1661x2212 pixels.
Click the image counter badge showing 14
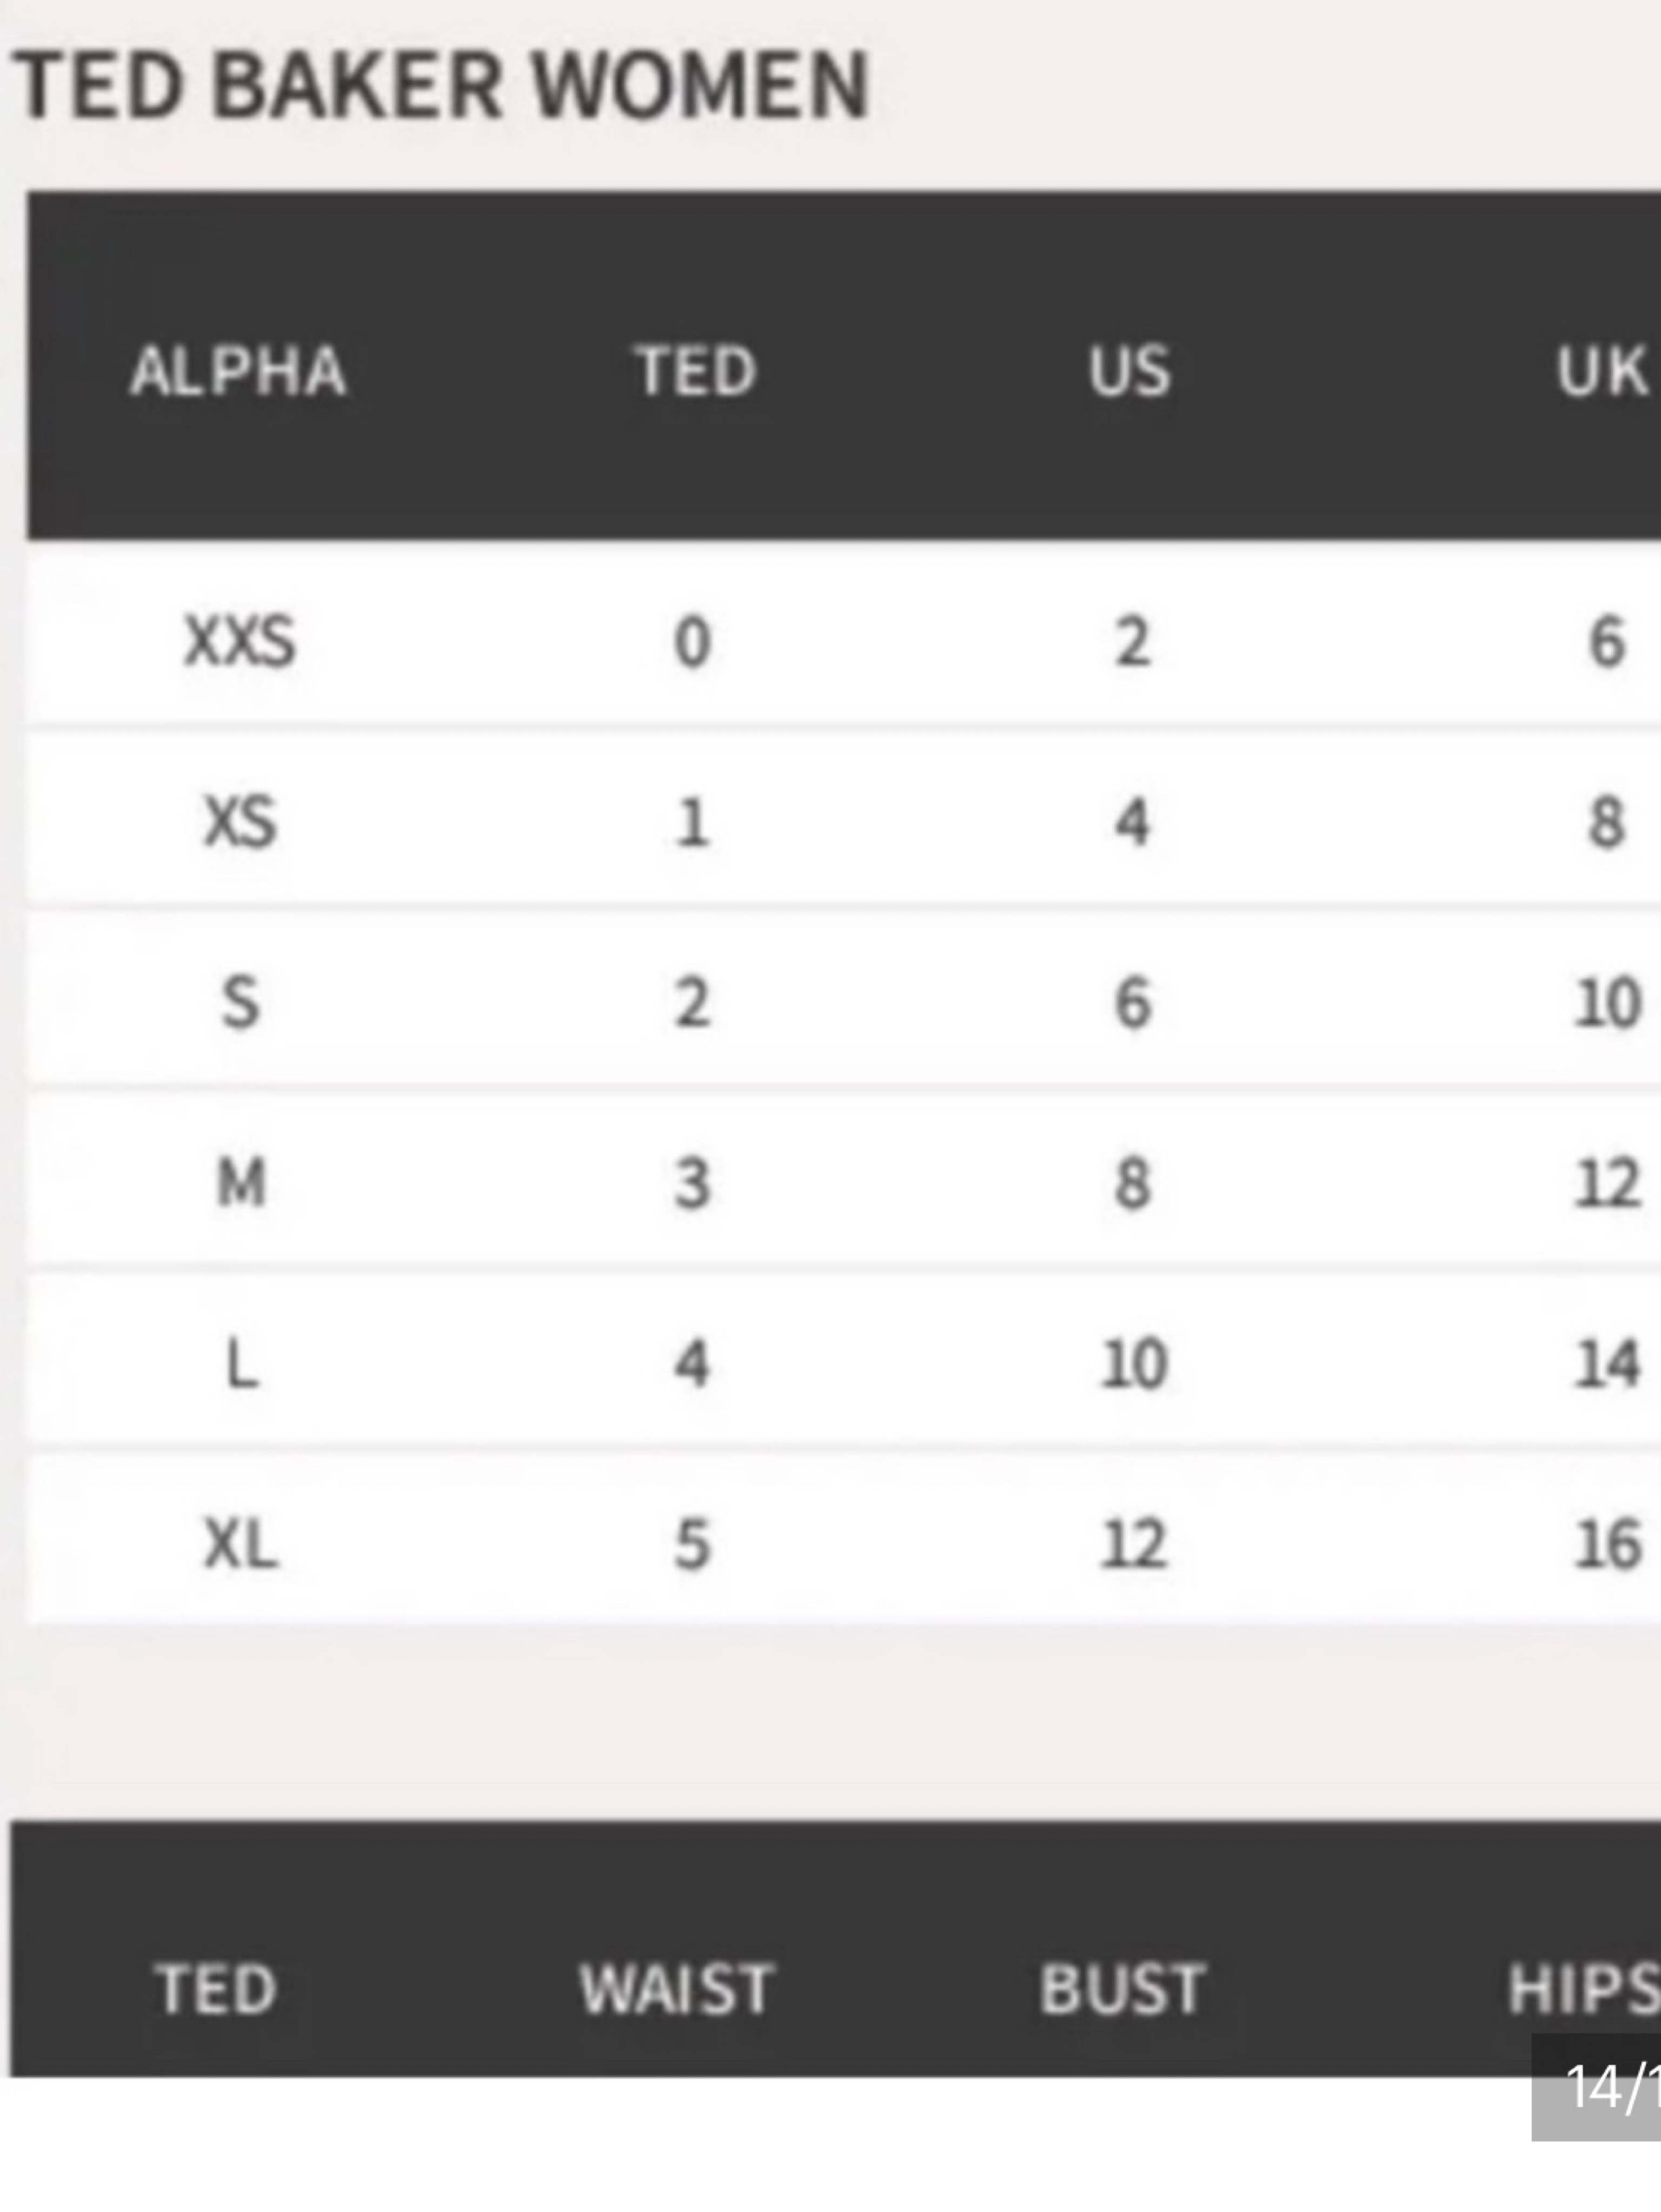1597,2087
